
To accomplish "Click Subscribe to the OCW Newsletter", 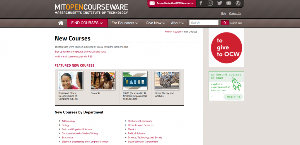I will [175, 3].
